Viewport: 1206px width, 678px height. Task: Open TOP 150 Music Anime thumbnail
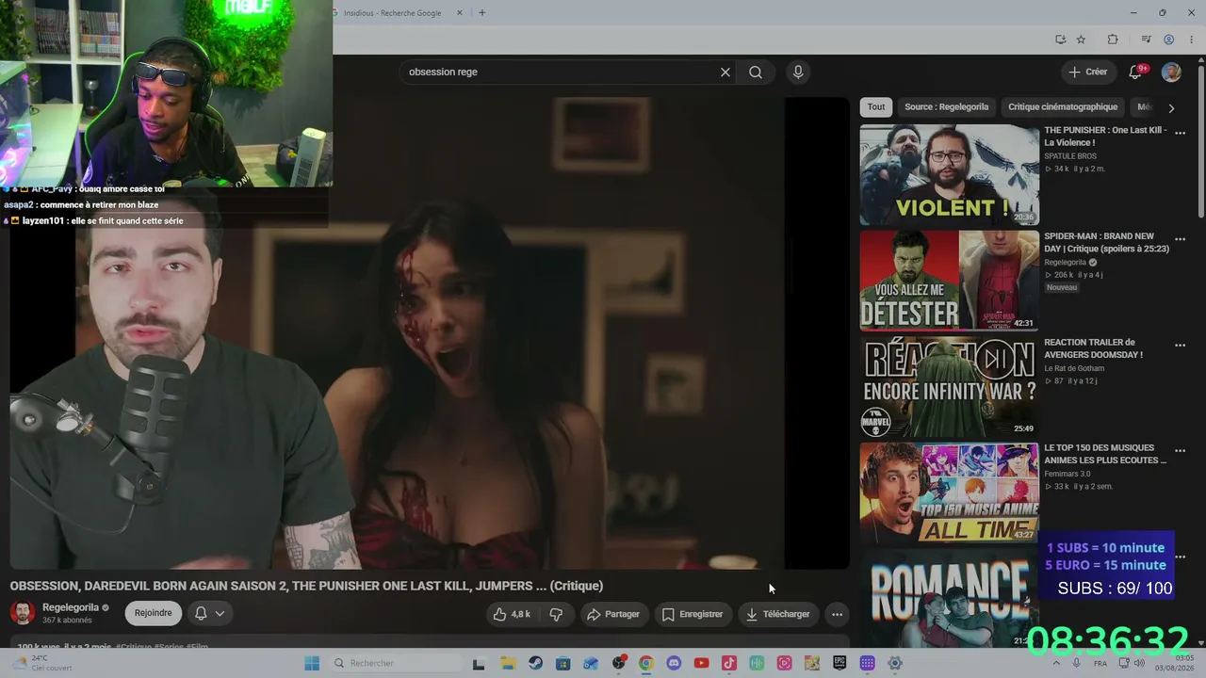coord(949,493)
